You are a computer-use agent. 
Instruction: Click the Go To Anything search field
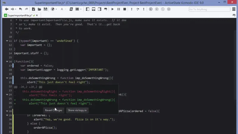point(209,9)
